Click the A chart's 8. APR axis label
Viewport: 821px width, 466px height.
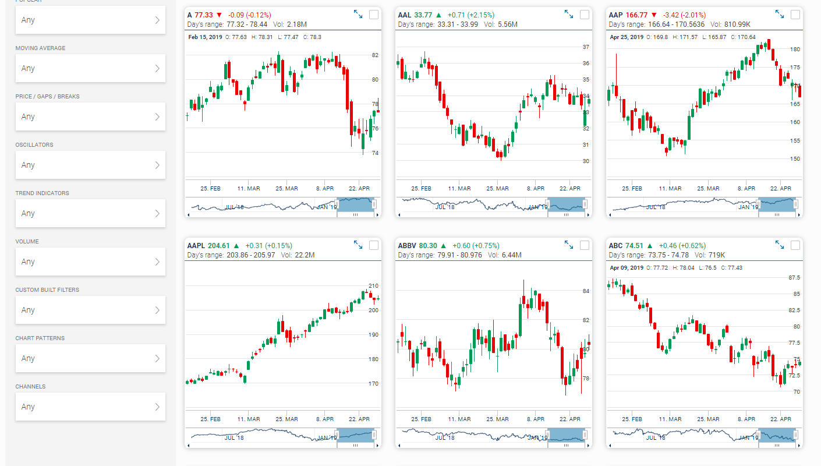coord(325,189)
